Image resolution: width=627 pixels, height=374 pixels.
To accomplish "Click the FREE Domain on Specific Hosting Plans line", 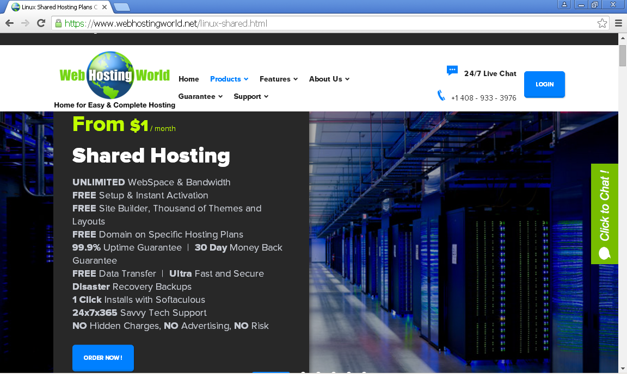I will pos(157,234).
